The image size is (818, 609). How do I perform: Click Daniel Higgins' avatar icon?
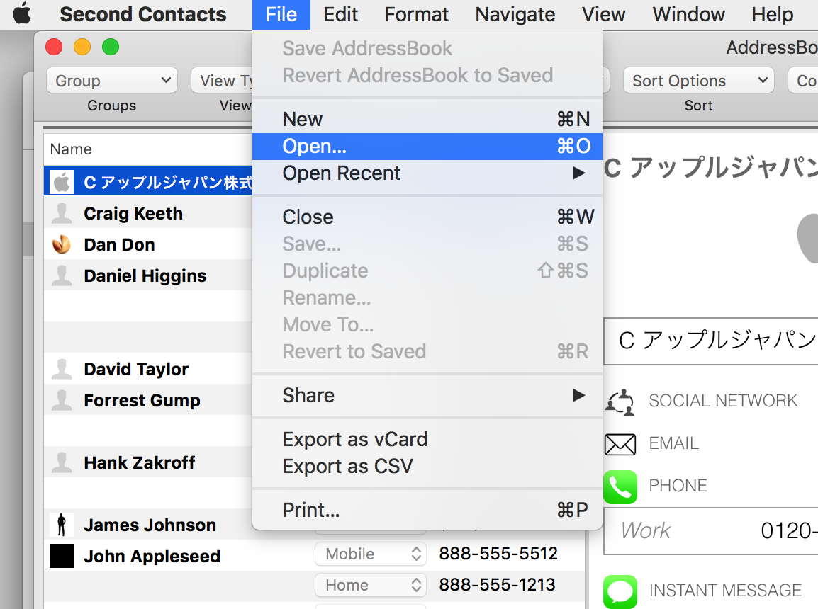pyautogui.click(x=62, y=275)
